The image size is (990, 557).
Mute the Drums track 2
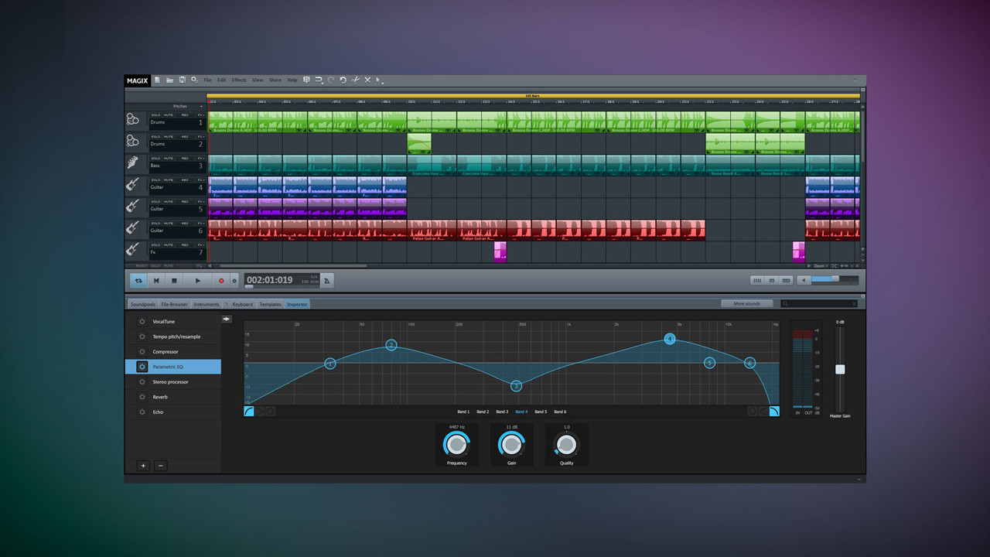tap(169, 136)
